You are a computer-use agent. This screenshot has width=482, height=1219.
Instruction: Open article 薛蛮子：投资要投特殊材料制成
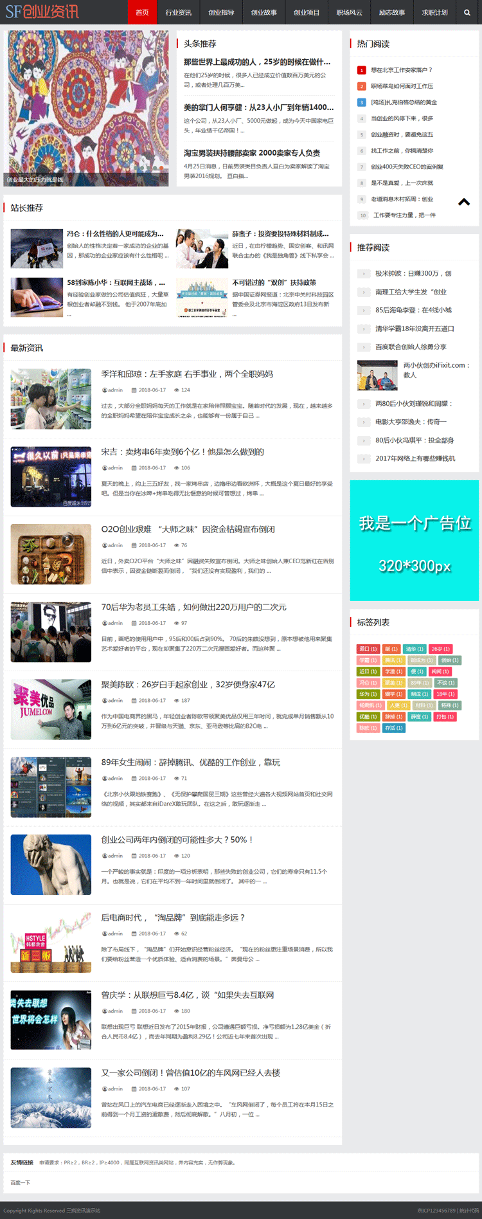click(x=280, y=234)
